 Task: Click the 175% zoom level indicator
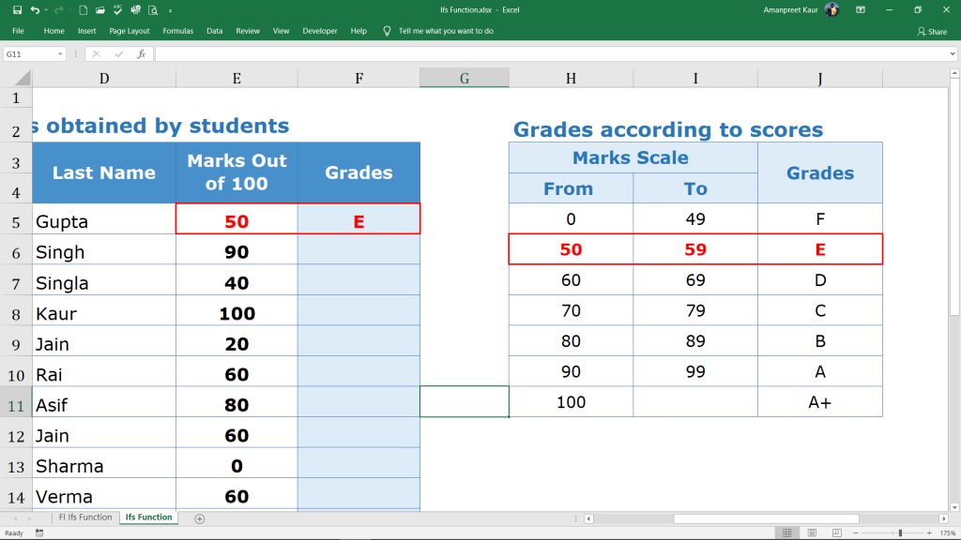948,532
